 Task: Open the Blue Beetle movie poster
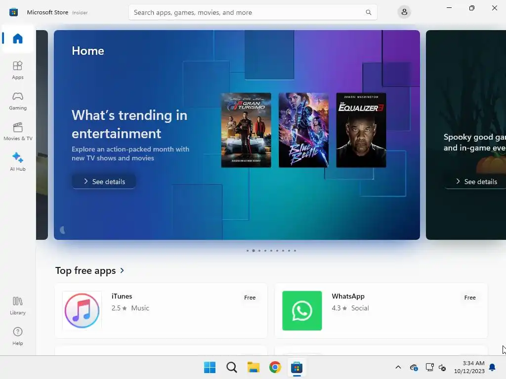pyautogui.click(x=304, y=130)
